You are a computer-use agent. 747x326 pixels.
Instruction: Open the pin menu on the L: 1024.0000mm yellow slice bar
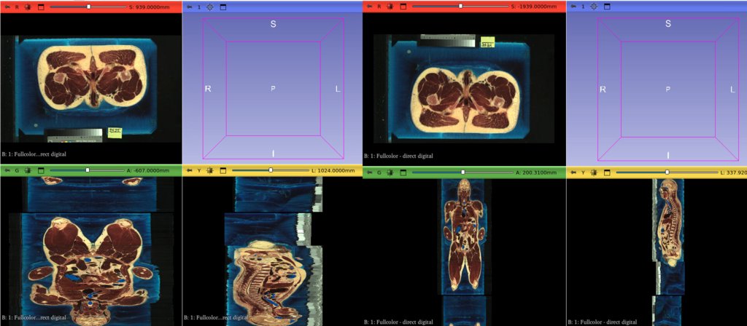(x=190, y=170)
